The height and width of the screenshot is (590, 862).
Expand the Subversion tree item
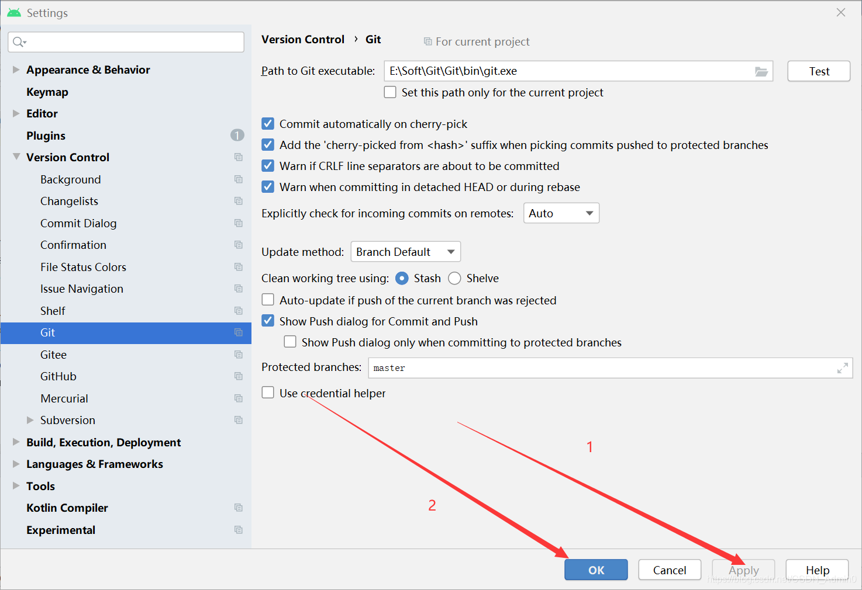coord(30,419)
